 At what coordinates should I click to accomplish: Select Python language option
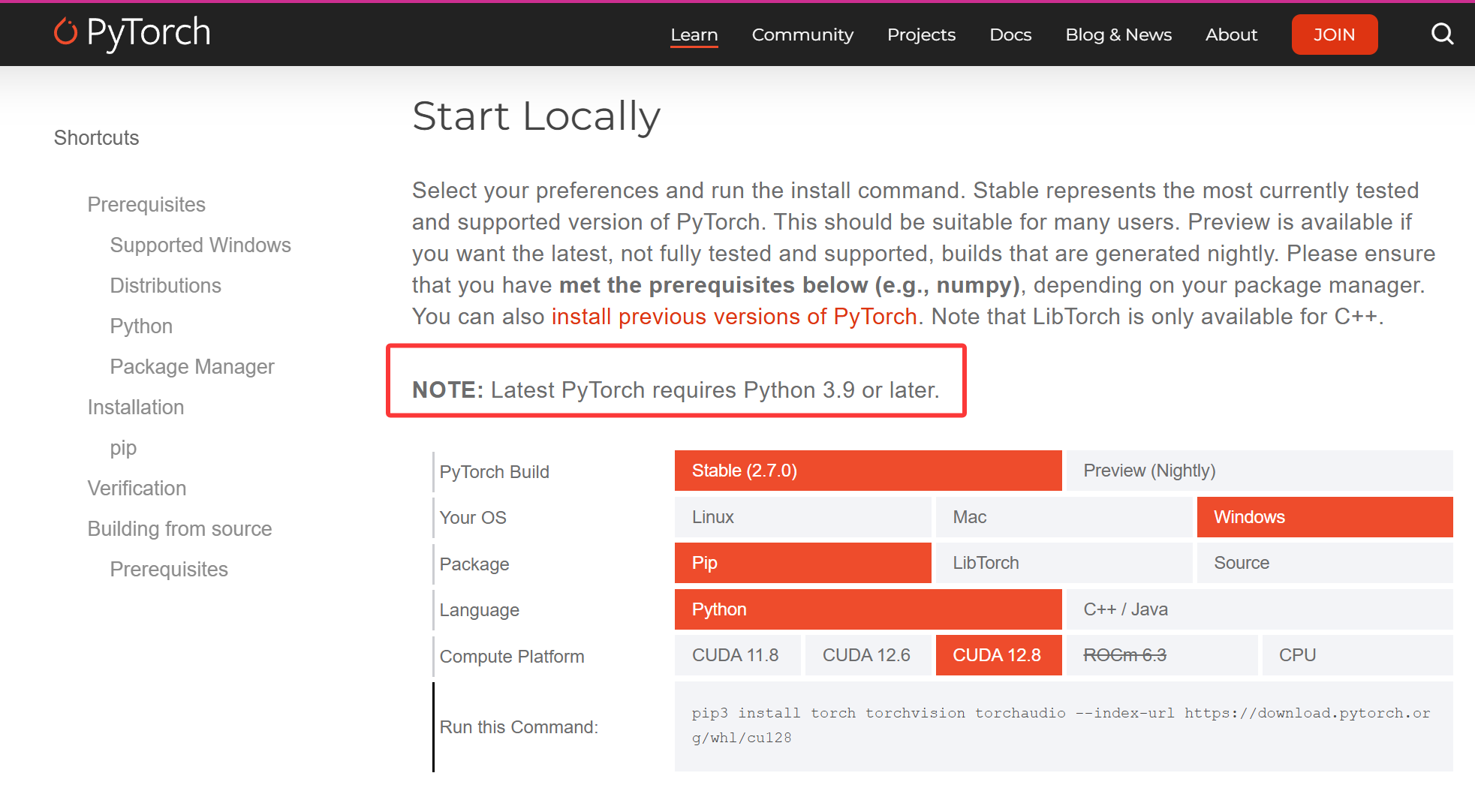(868, 609)
